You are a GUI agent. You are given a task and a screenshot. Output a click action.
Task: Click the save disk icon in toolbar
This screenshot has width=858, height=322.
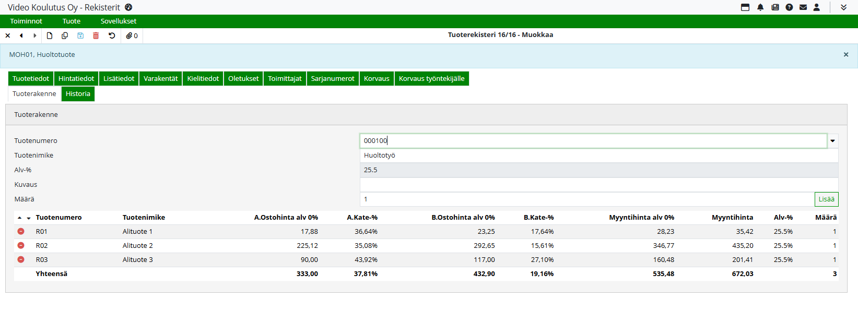[80, 35]
